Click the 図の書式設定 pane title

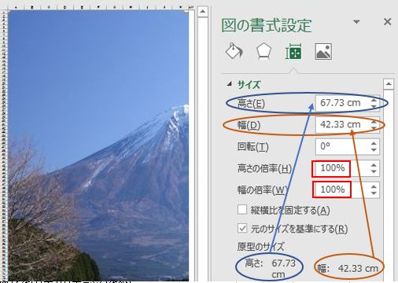(267, 25)
